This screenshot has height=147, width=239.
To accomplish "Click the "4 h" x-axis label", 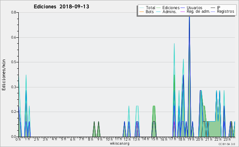I will (x=54, y=139).
